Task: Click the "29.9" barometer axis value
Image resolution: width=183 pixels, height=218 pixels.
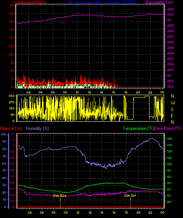Action: (170, 26)
